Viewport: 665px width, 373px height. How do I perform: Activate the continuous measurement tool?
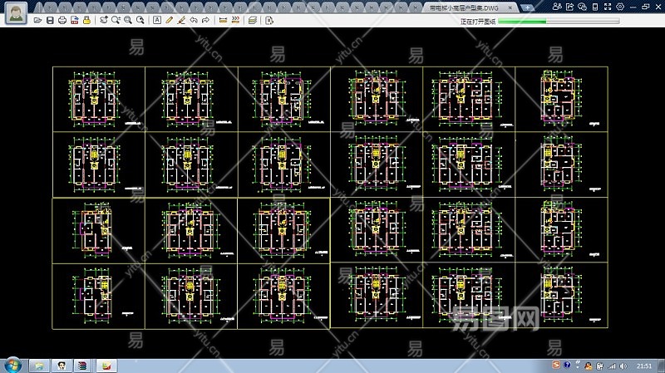tap(235, 20)
